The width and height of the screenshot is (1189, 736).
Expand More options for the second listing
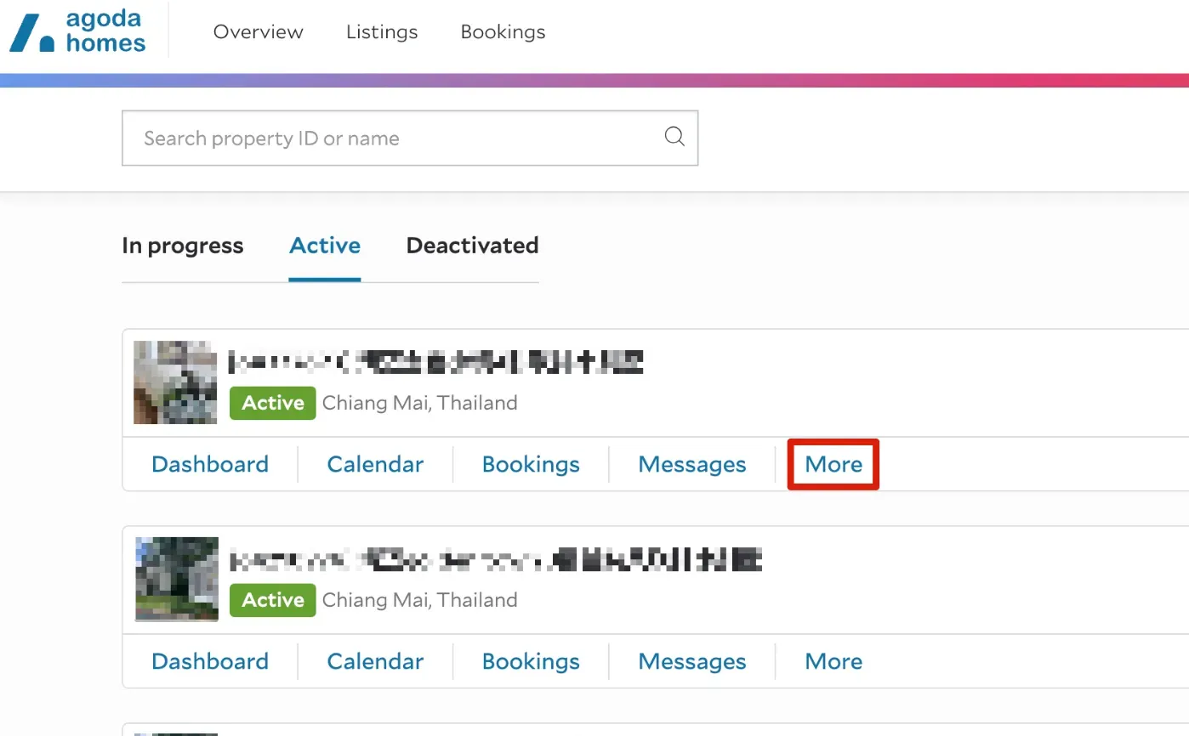pos(833,661)
